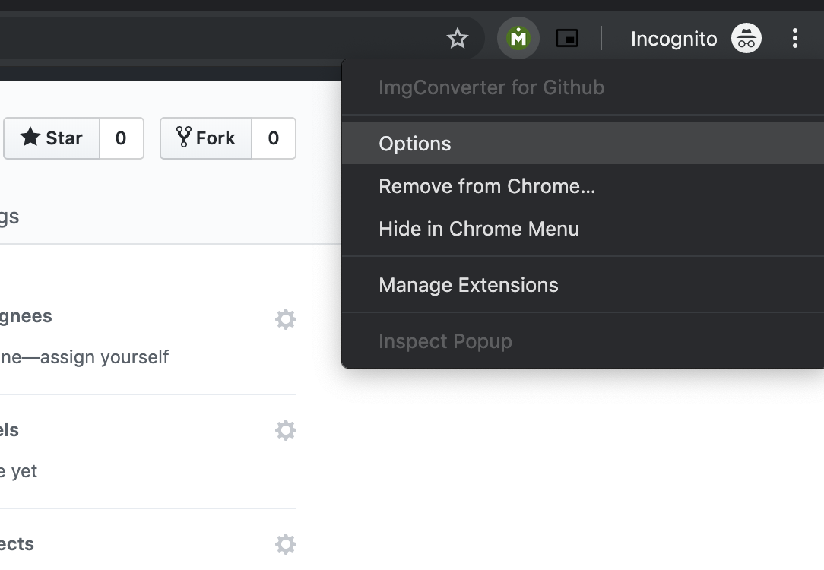This screenshot has width=824, height=570.
Task: Open Manage Extensions from the context menu
Action: (x=468, y=285)
